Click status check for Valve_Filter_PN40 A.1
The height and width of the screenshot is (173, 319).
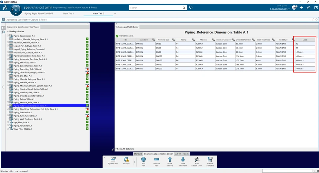87,129
